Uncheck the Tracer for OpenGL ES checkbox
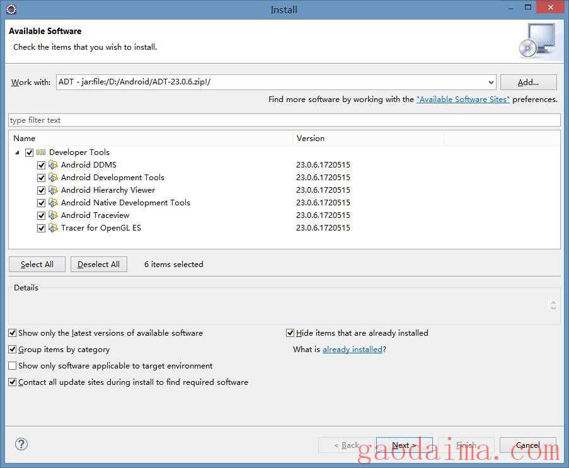The width and height of the screenshot is (569, 468). pos(42,228)
